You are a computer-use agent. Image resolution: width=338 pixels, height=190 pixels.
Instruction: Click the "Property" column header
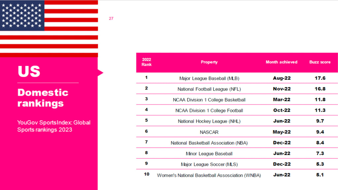209,62
